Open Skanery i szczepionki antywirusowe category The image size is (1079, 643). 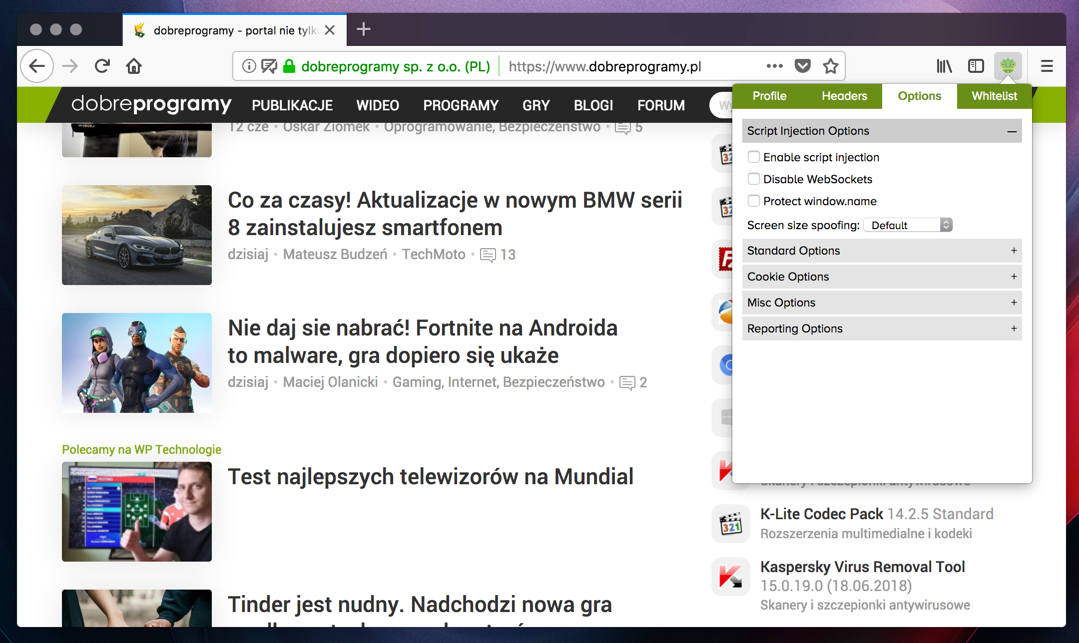pos(865,605)
